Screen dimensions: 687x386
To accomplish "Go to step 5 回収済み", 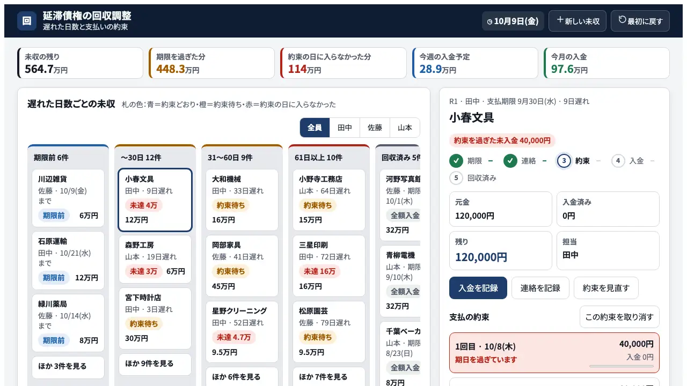I will pos(473,178).
